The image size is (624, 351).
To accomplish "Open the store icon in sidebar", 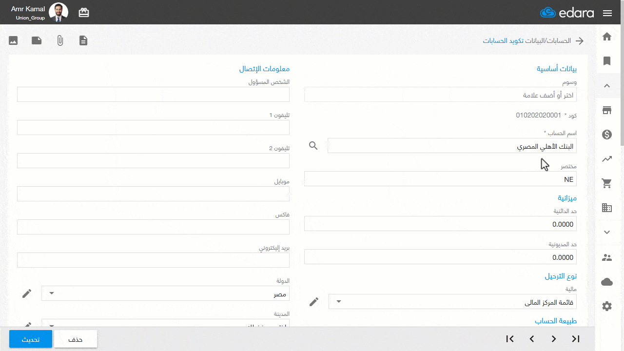I will (607, 110).
